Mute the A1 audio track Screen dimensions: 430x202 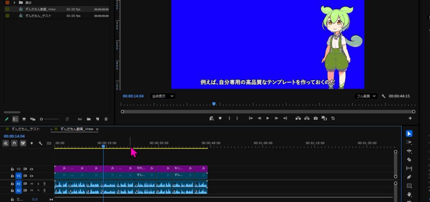pyautogui.click(x=31, y=184)
